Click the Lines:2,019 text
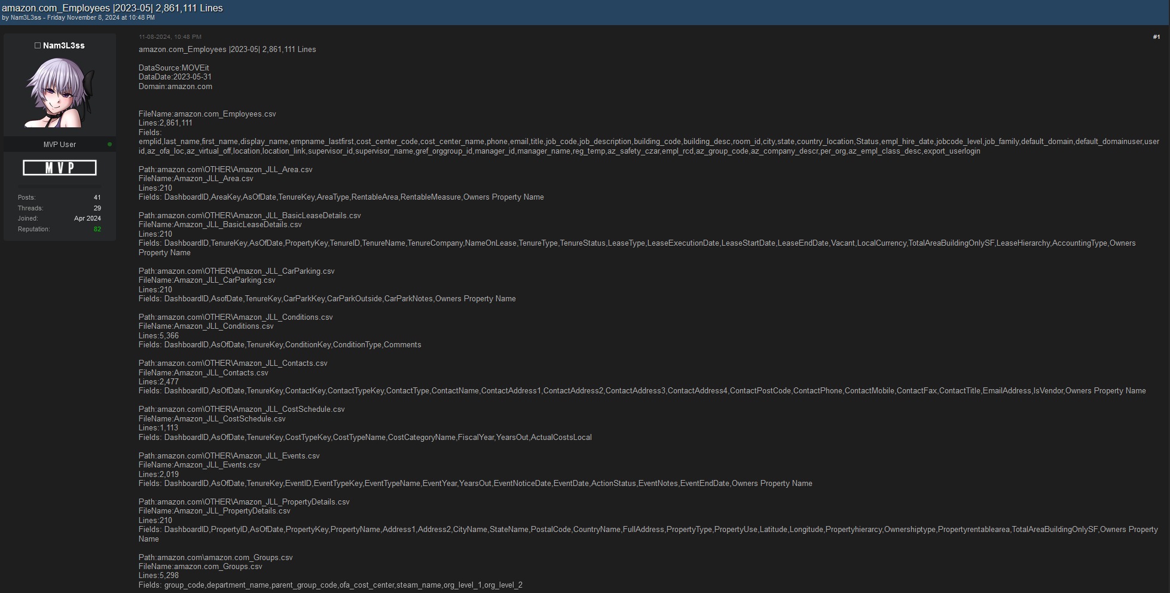Screen dimensions: 1170x593 click(158, 475)
